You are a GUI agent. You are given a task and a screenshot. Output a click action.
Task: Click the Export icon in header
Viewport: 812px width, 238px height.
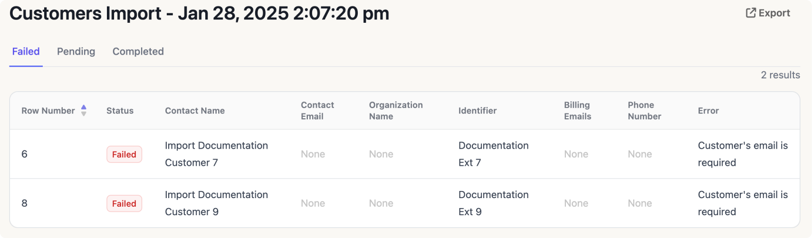click(751, 13)
